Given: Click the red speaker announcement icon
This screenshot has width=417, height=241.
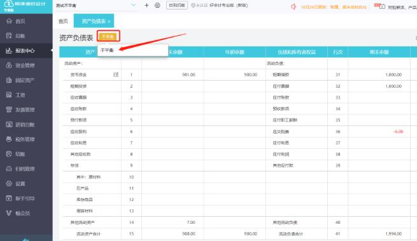Looking at the screenshot, I should coord(293,6).
